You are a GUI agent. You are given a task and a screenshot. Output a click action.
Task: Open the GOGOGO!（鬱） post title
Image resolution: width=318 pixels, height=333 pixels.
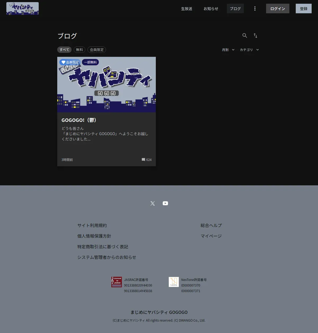tap(79, 120)
